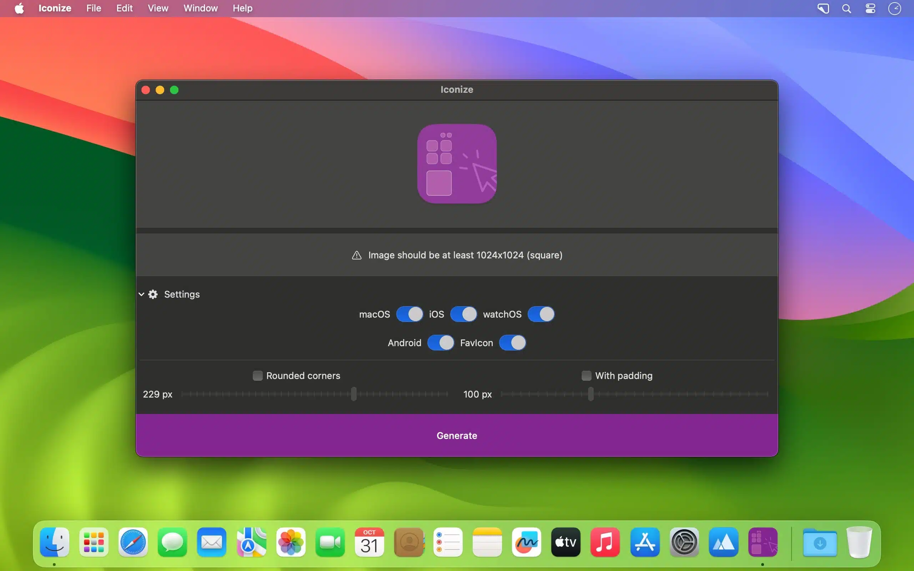Click the Settings gear icon
This screenshot has width=914, height=571.
coord(153,294)
